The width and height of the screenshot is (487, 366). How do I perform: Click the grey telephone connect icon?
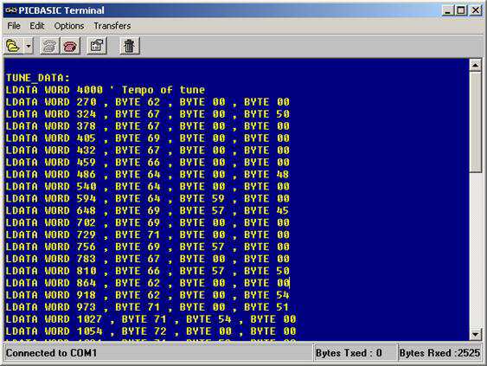tap(49, 46)
